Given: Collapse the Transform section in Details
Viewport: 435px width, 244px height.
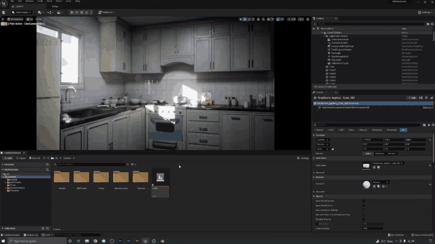Looking at the screenshot, I should pos(314,135).
